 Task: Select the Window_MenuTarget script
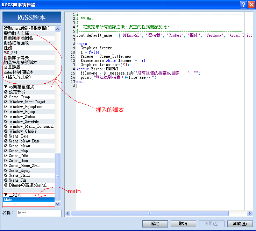pos(29,102)
